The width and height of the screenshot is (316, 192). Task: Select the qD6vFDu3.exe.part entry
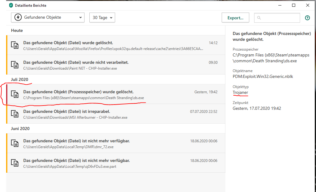[116, 163]
